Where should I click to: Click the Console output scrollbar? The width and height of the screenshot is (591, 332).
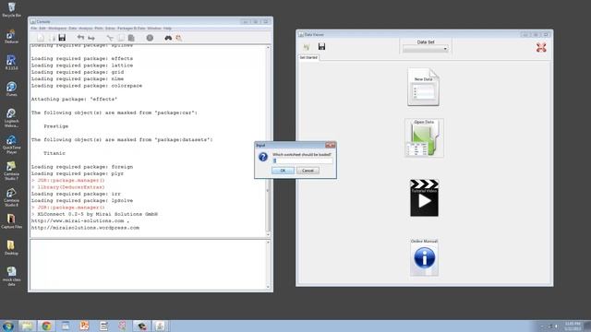269,141
